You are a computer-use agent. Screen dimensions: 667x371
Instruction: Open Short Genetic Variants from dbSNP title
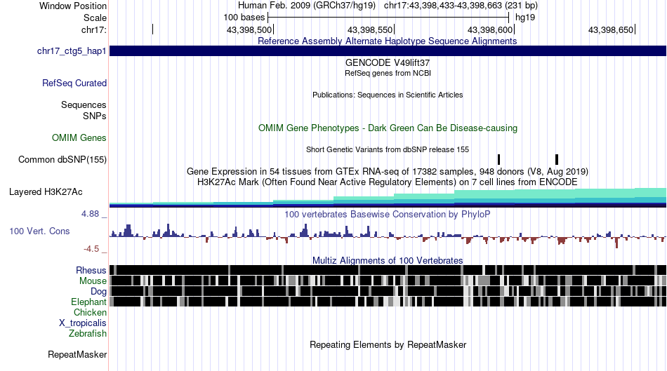click(x=388, y=149)
